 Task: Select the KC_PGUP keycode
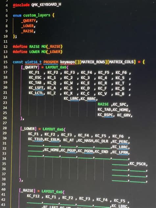coord(68,151)
